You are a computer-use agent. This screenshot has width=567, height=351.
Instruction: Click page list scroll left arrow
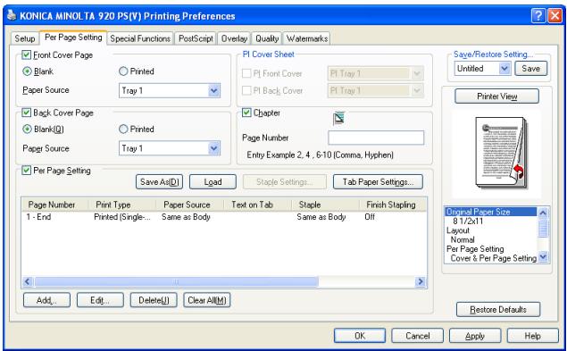[x=28, y=281]
